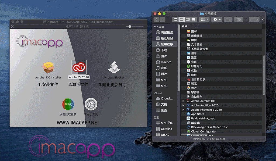This screenshot has height=161, width=276.
Task: Select Blackmagic Disk Speed Test app
Action: point(222,127)
